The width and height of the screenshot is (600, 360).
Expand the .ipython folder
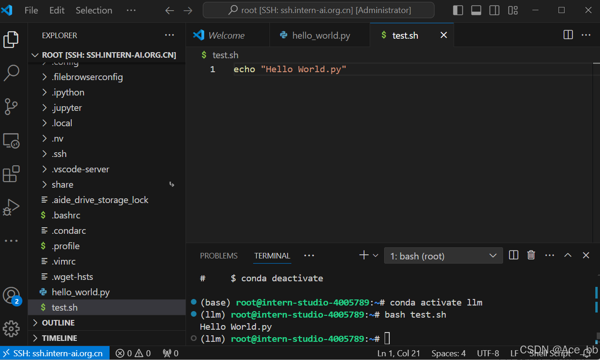pos(107,92)
